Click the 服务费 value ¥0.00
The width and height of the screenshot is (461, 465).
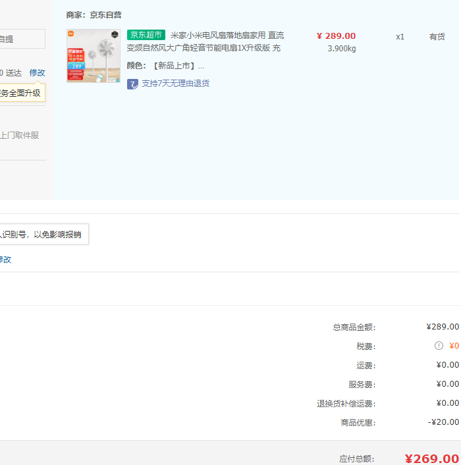(448, 384)
